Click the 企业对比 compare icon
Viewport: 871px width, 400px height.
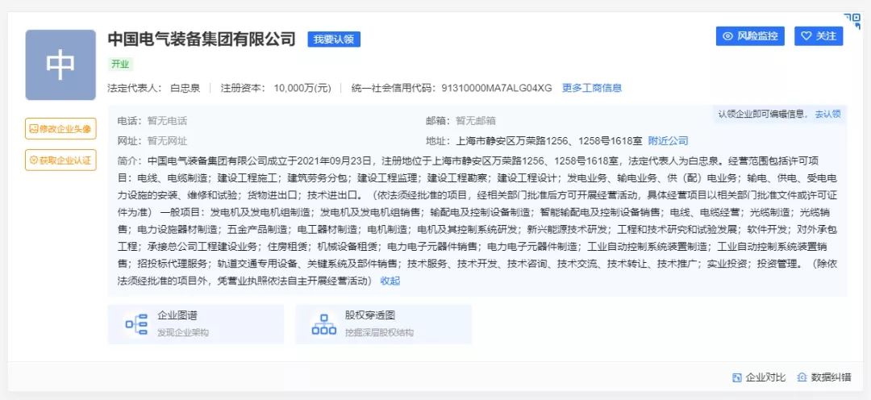pyautogui.click(x=736, y=377)
